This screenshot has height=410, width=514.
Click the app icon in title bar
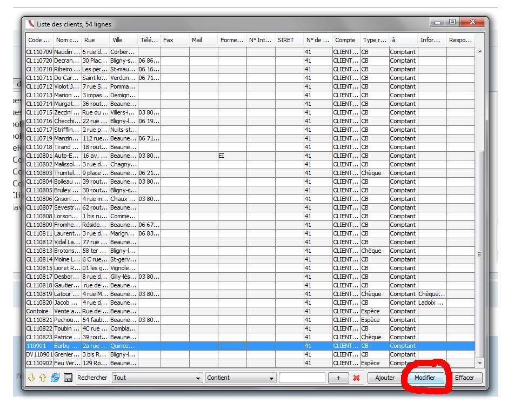click(x=30, y=24)
